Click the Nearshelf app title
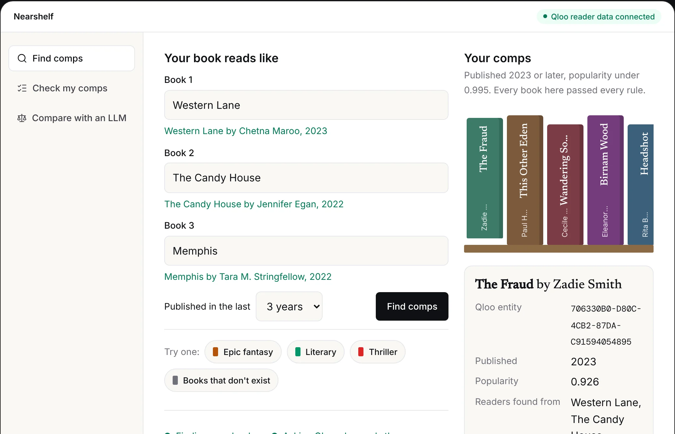 coord(33,17)
